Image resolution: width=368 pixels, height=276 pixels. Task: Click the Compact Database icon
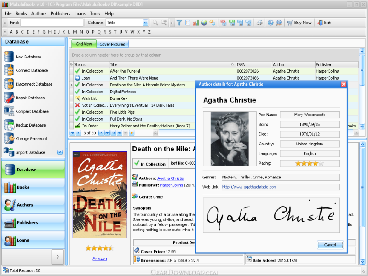click(x=9, y=111)
